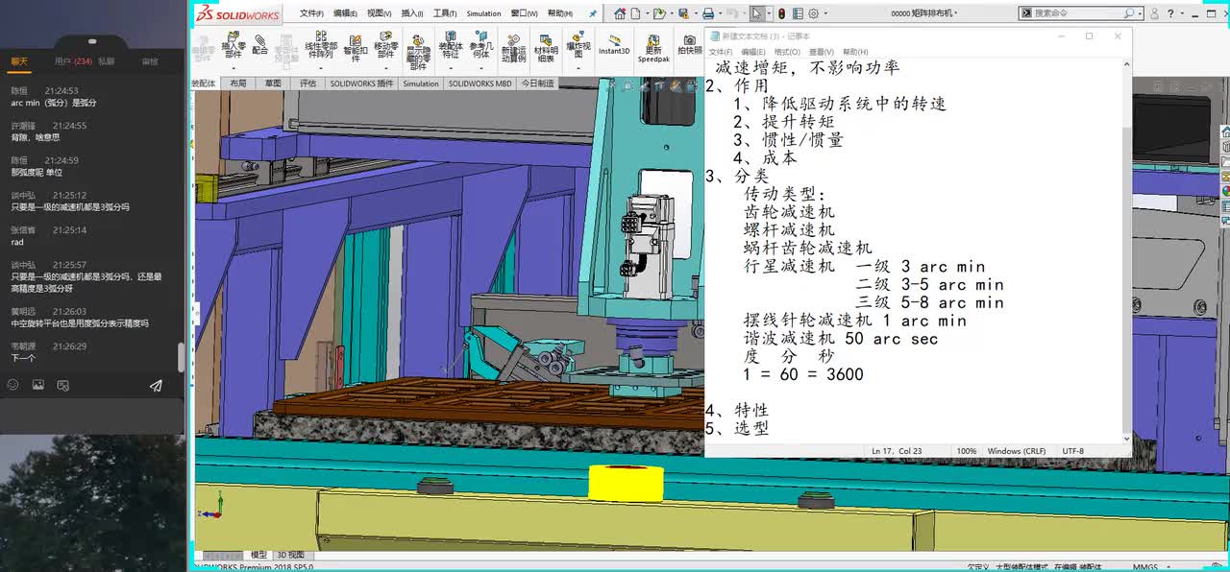Open the Simulation menu in menu bar
The image size is (1230, 572).
(483, 13)
